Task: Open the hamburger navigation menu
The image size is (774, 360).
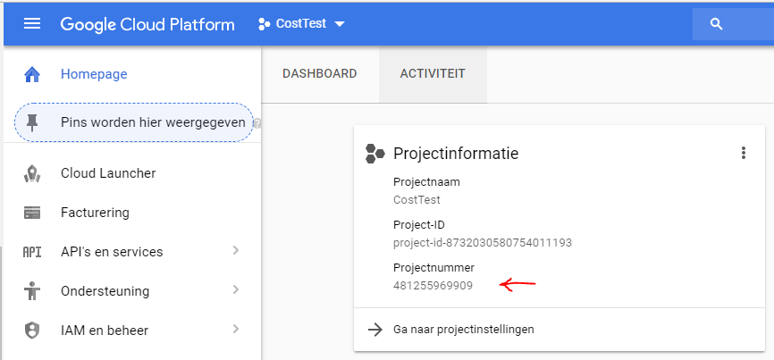Action: click(x=32, y=24)
